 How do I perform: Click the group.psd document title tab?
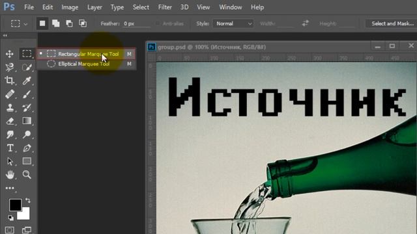[x=212, y=47]
